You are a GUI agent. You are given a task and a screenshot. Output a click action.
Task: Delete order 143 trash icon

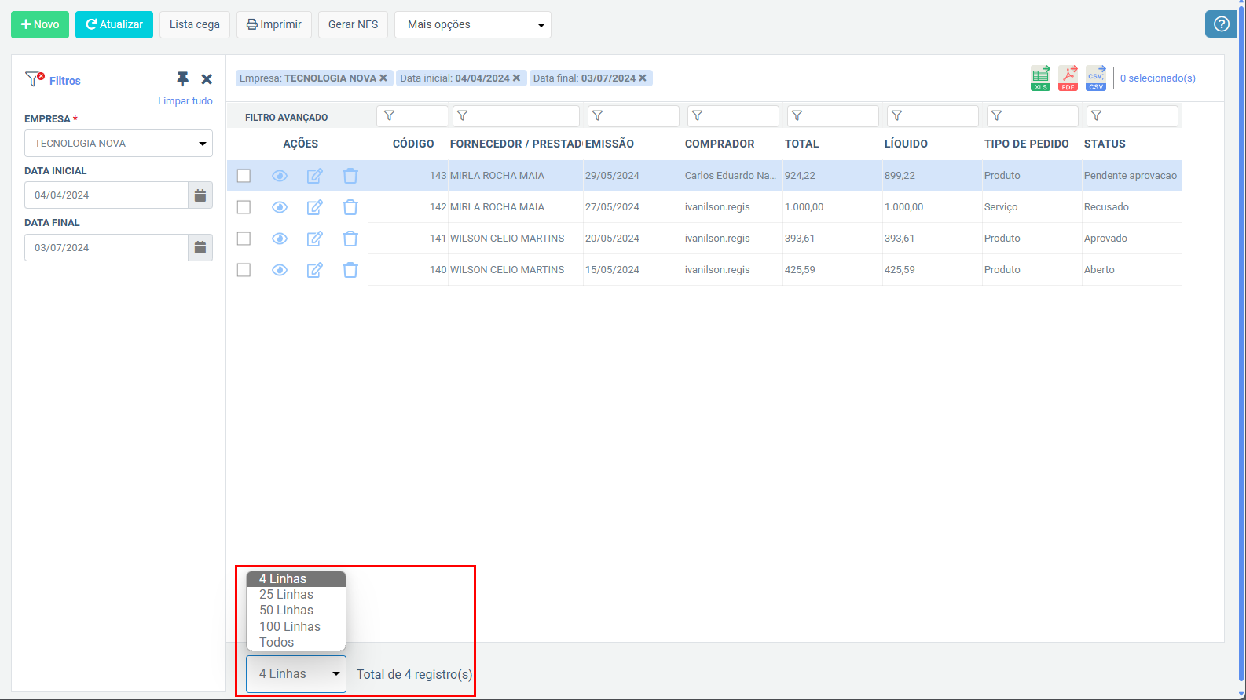(350, 176)
